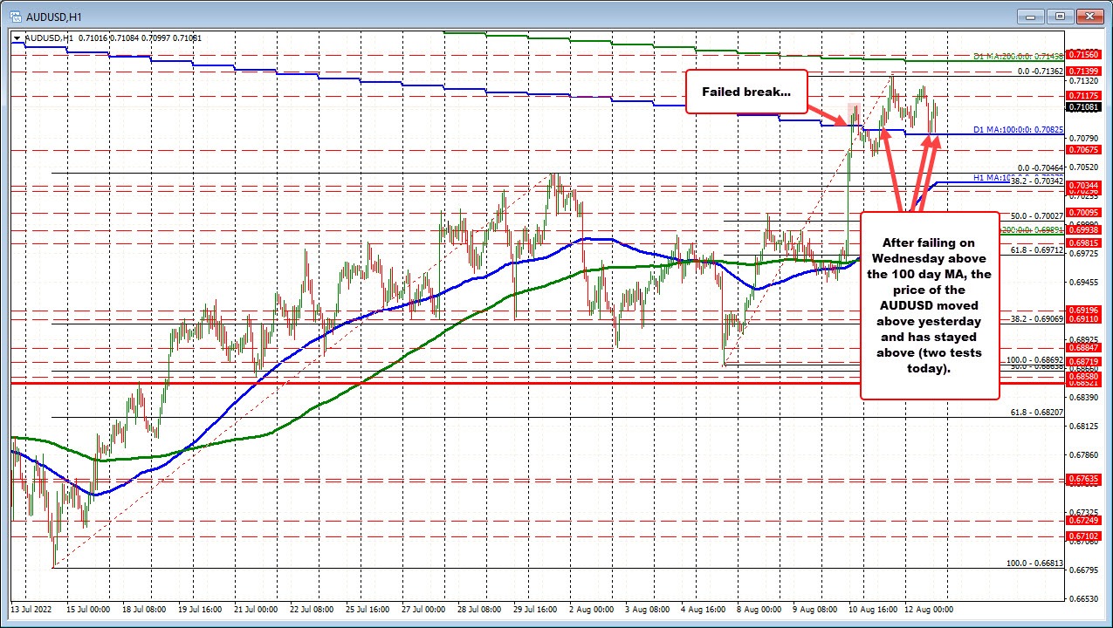Screen dimensions: 1113x628
Task: Click the 'After failing on Wednesday' text box
Action: [929, 305]
